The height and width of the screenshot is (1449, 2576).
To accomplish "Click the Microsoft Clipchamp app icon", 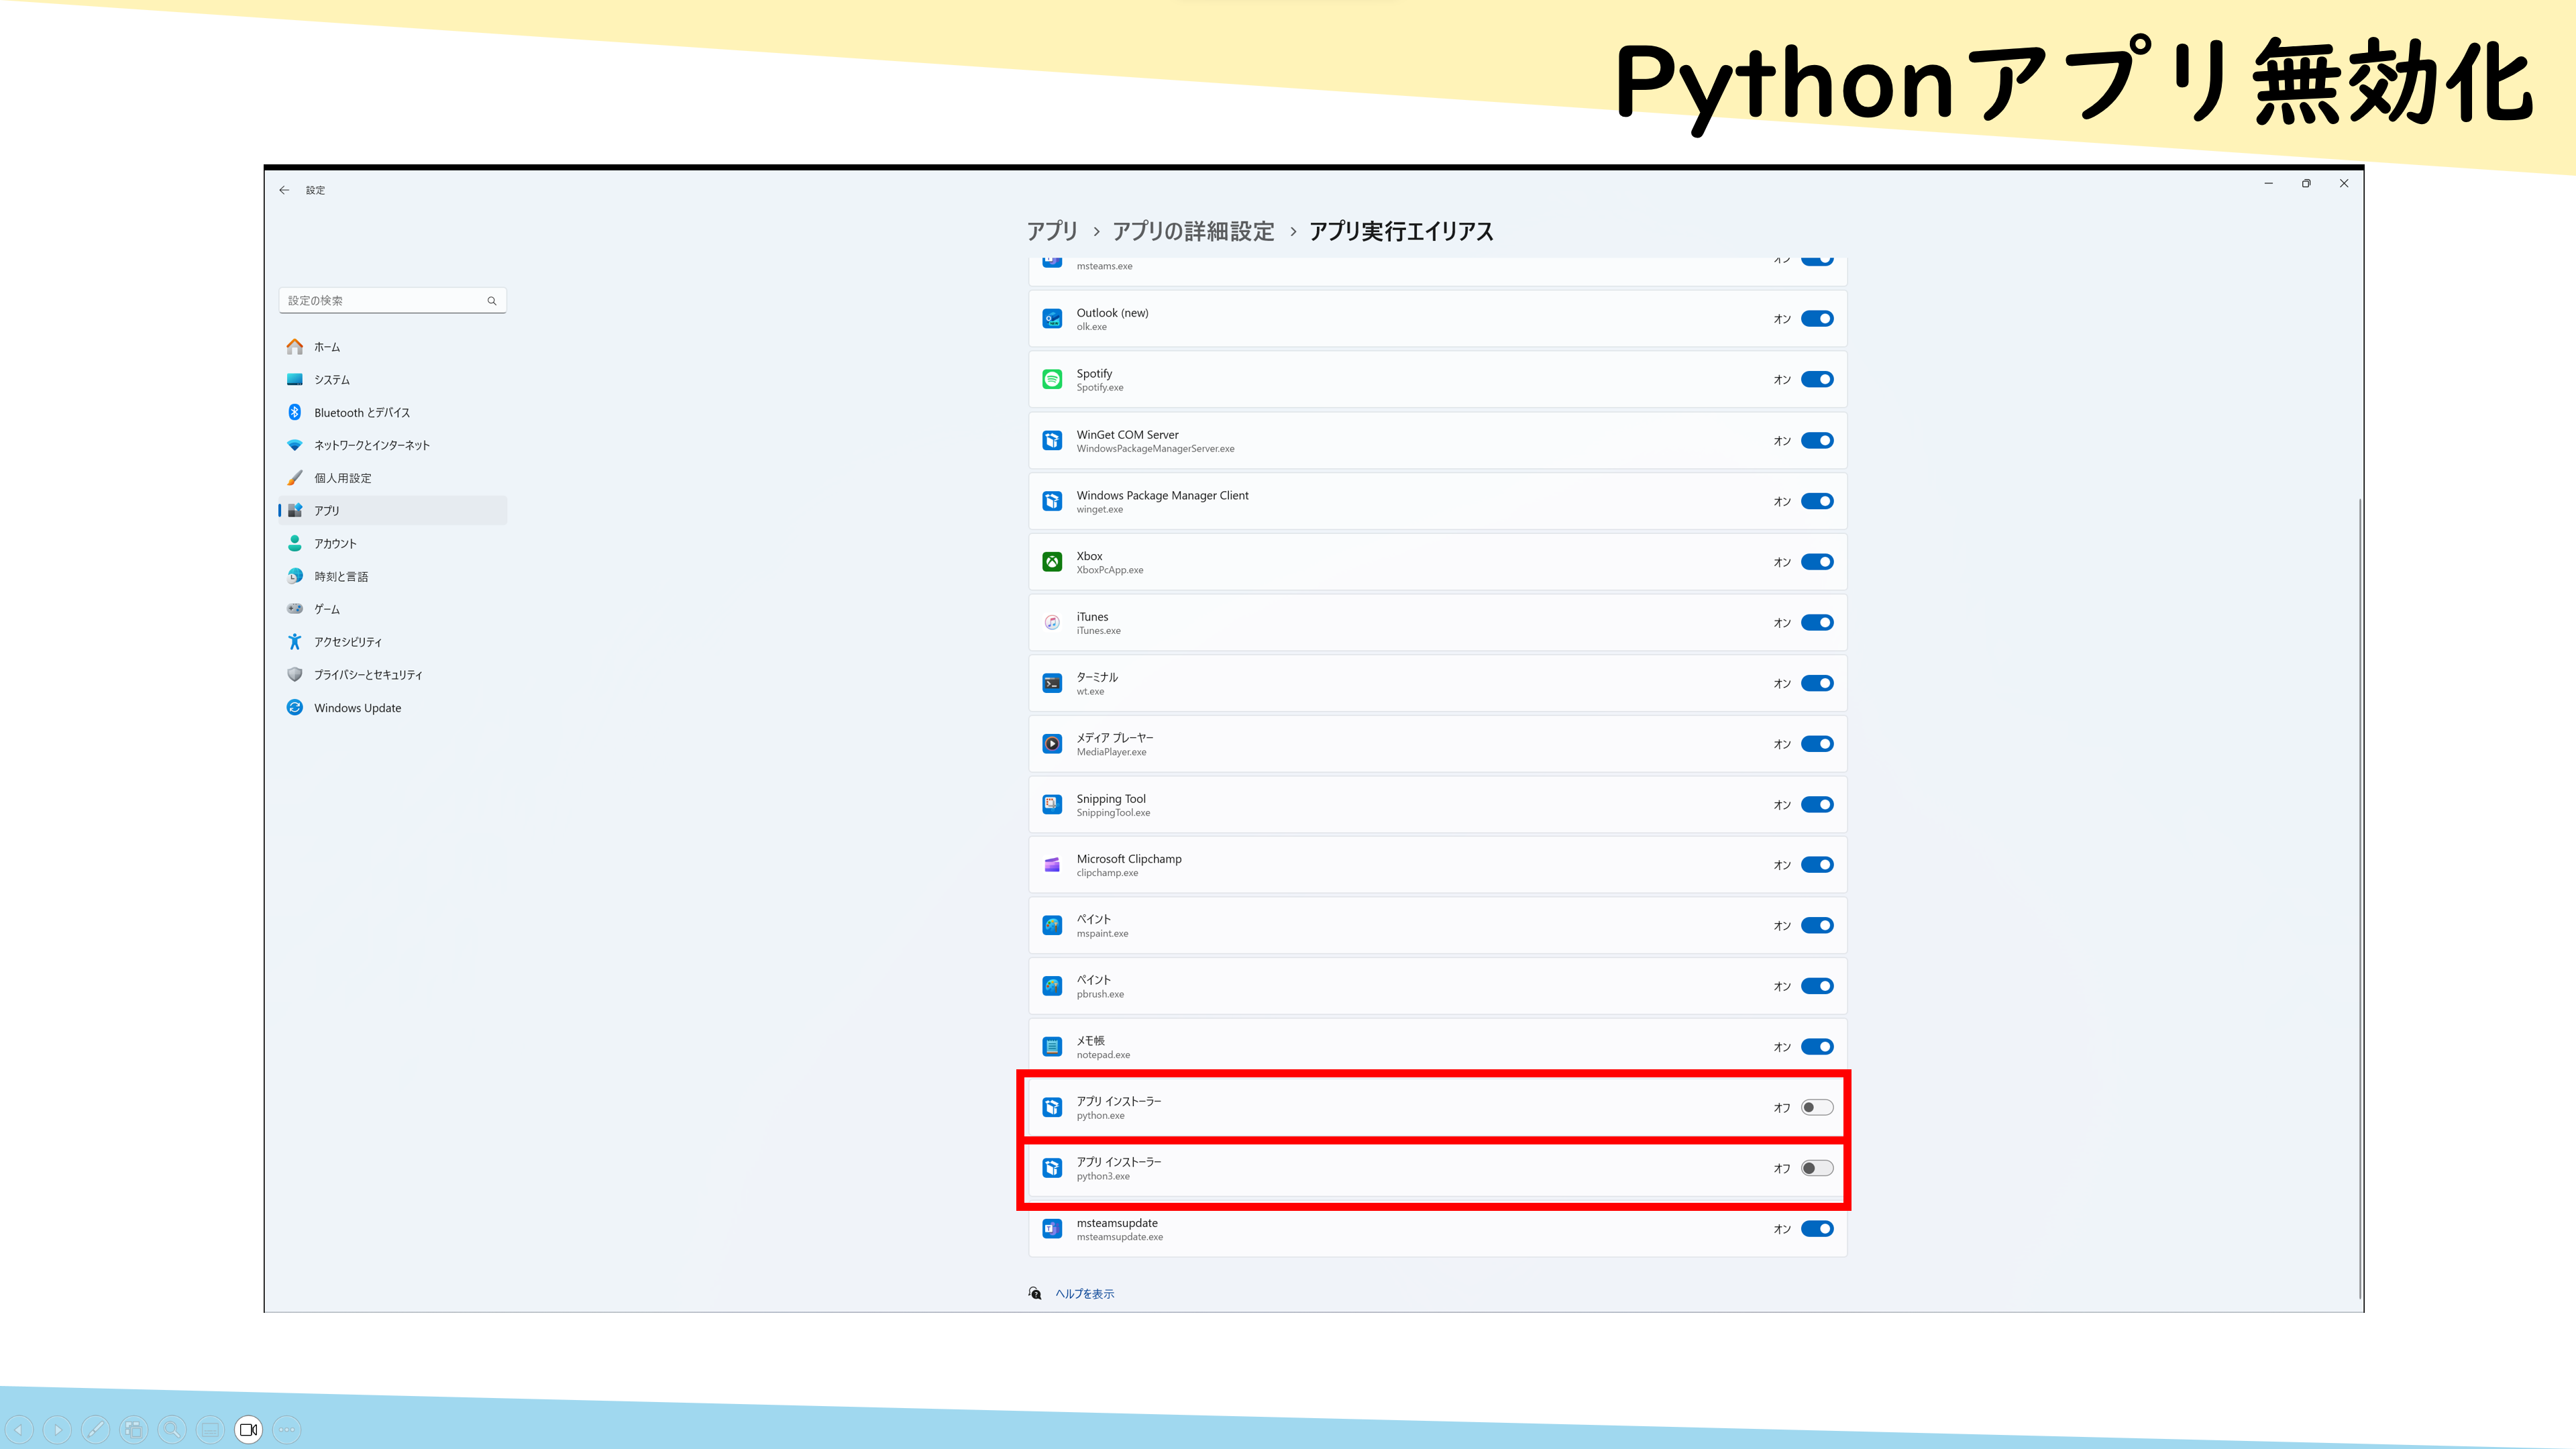I will click(x=1052, y=865).
